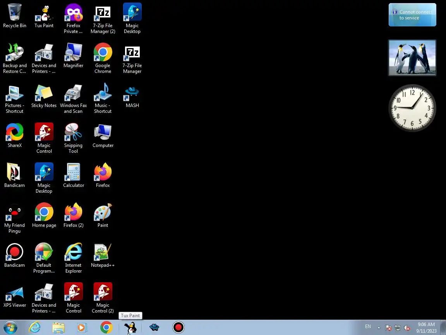Screen dimensions: 446x335
Task: Select the Magnifier desktop icon
Action: 74,56
